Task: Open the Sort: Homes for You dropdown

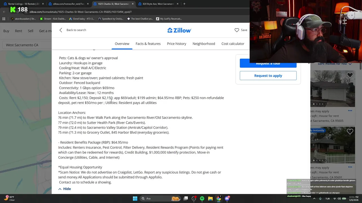Action: (335, 64)
